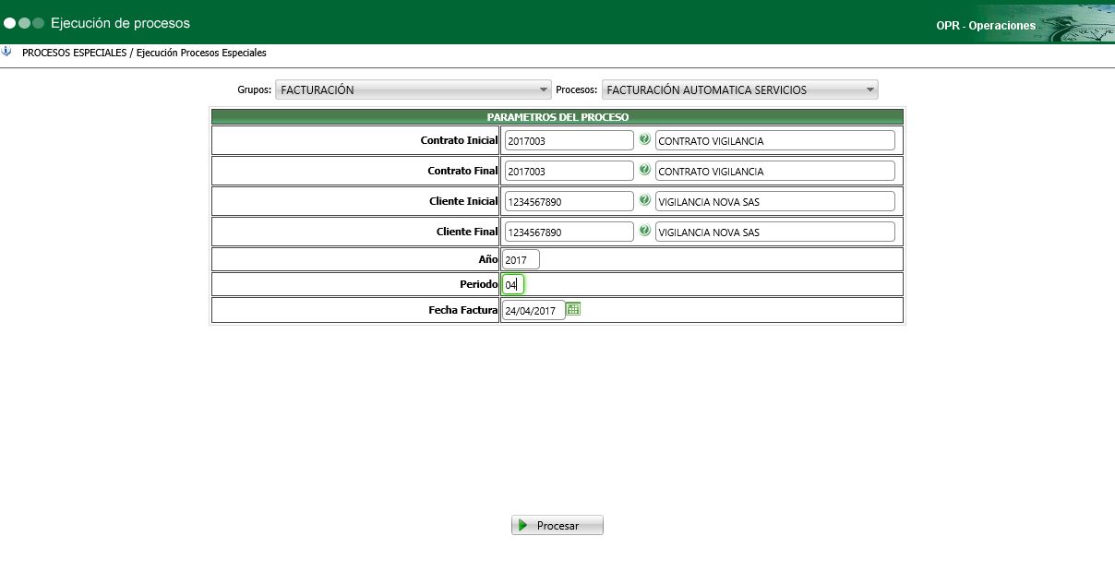
Task: Click the Cliente Final number field
Action: [569, 232]
